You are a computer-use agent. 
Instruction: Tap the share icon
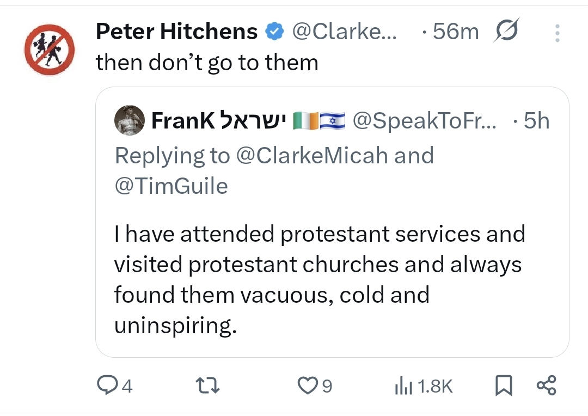(546, 386)
